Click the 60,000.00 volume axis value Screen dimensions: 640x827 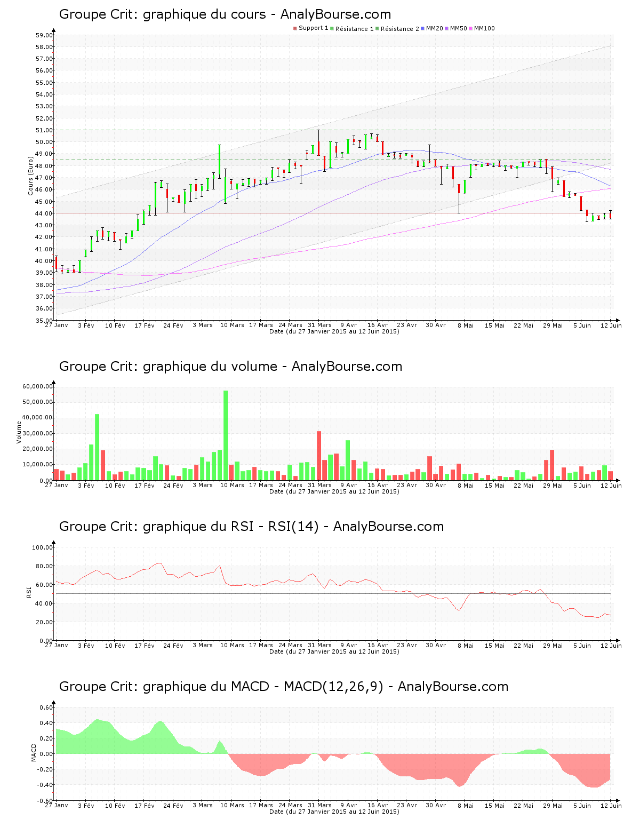click(37, 386)
